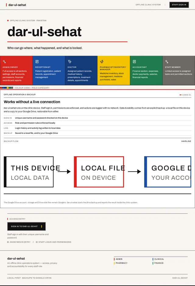This screenshot has width=195, height=286.
Task: Click the Staff Sign In button
Action: click(x=179, y=5)
